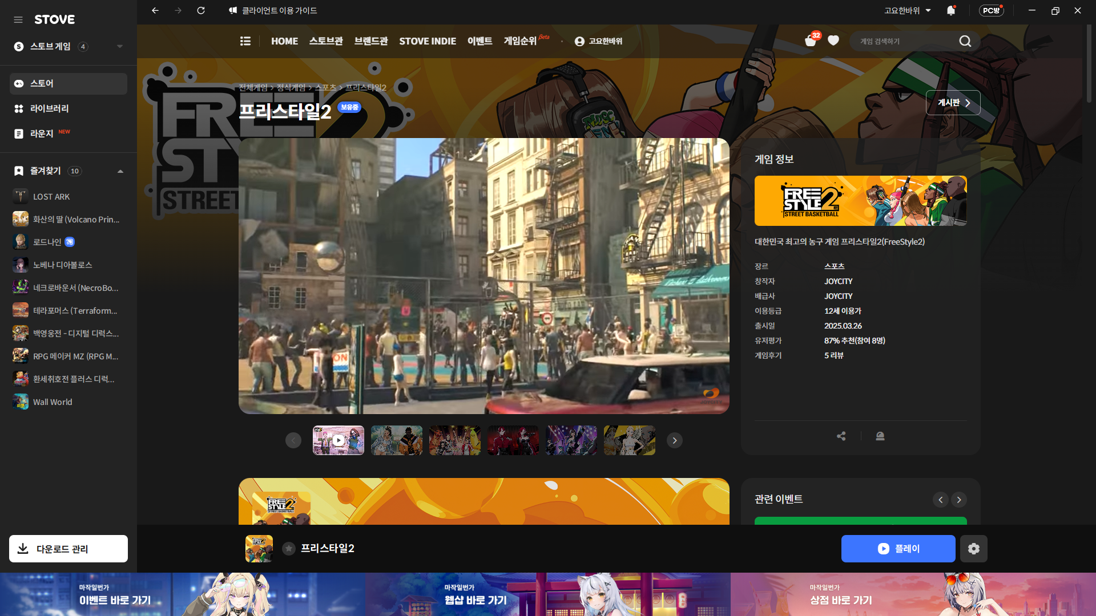Open the 게시판 button
Image resolution: width=1096 pixels, height=616 pixels.
(x=953, y=103)
